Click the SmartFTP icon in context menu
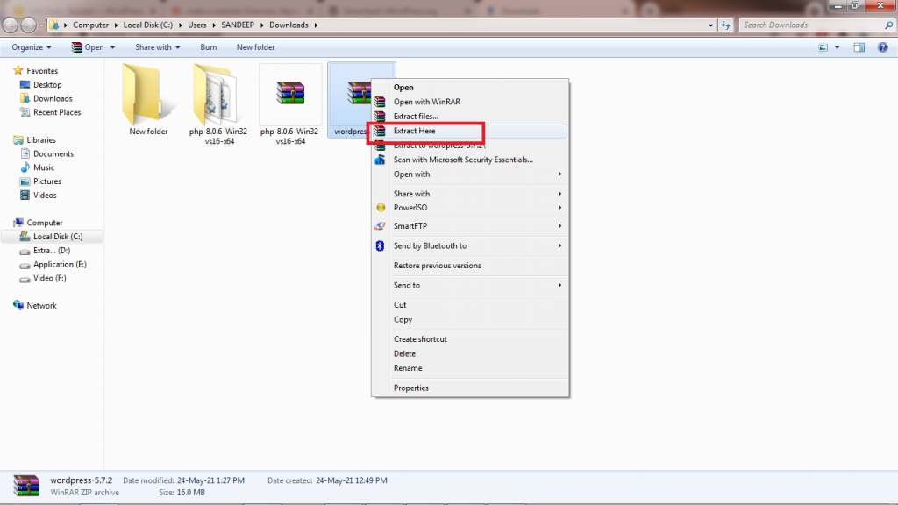Viewport: 898px width, 505px height. (x=380, y=226)
